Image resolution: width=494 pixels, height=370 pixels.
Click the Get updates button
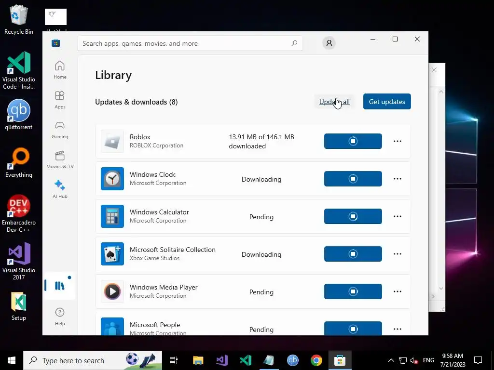tap(387, 102)
